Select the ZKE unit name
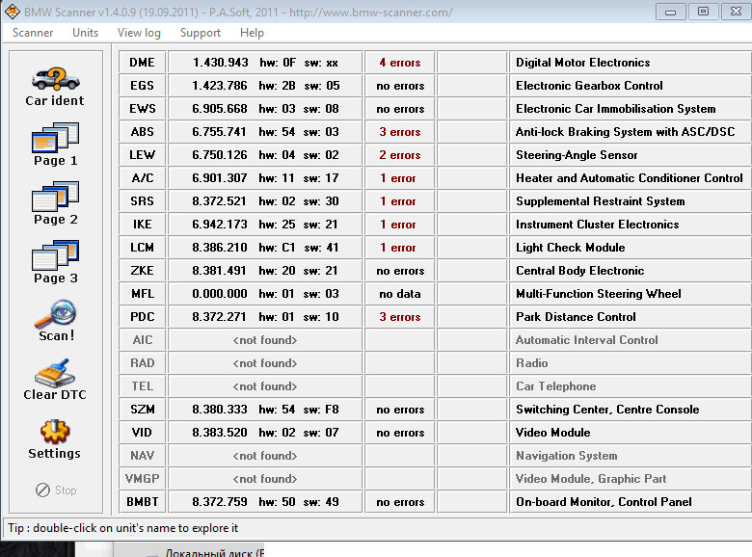Image resolution: width=752 pixels, height=557 pixels. coord(143,271)
